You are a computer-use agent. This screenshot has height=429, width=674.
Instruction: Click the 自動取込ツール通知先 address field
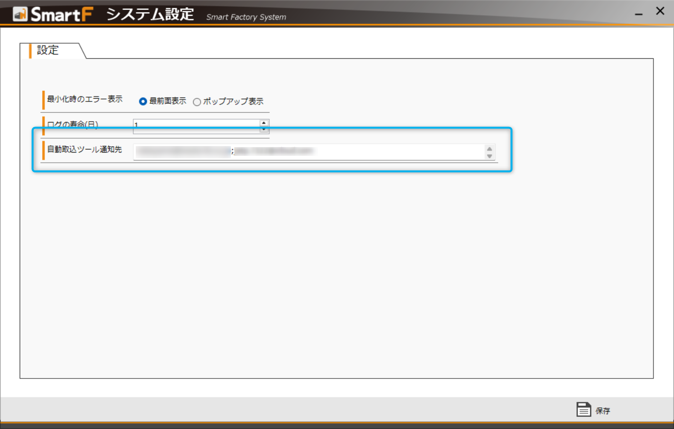tap(309, 151)
